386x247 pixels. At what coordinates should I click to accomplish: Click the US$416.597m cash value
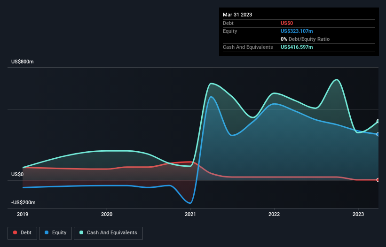(x=297, y=47)
